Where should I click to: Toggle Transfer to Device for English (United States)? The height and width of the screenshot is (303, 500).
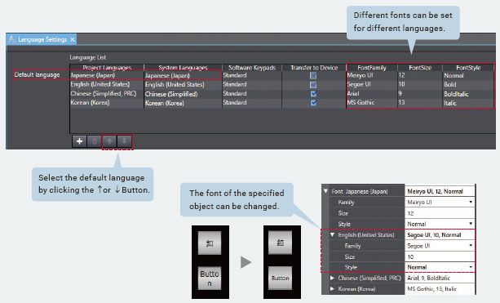[x=313, y=85]
